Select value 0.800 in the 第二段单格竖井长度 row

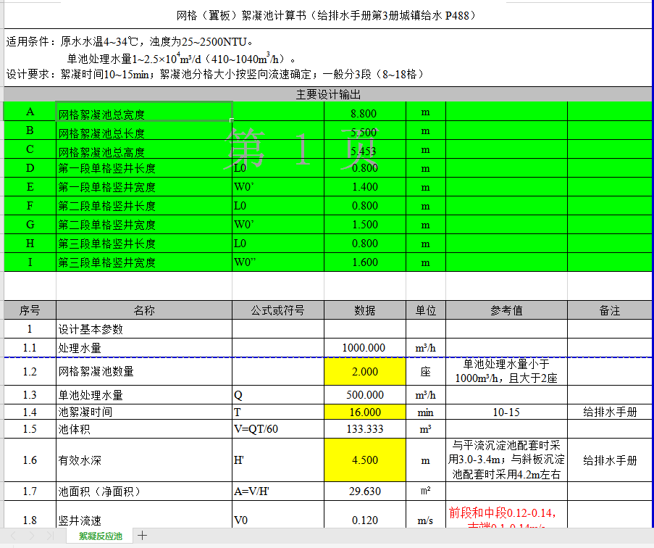point(364,205)
